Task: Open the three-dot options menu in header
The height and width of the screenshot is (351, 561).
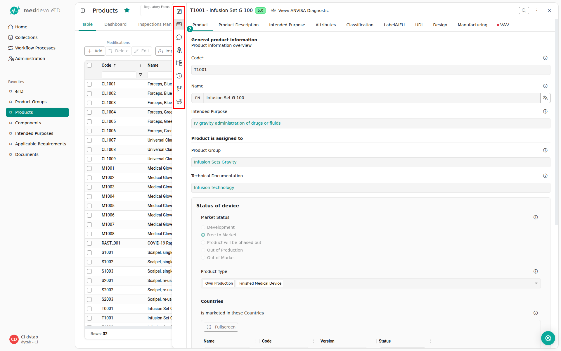Action: 537,11
